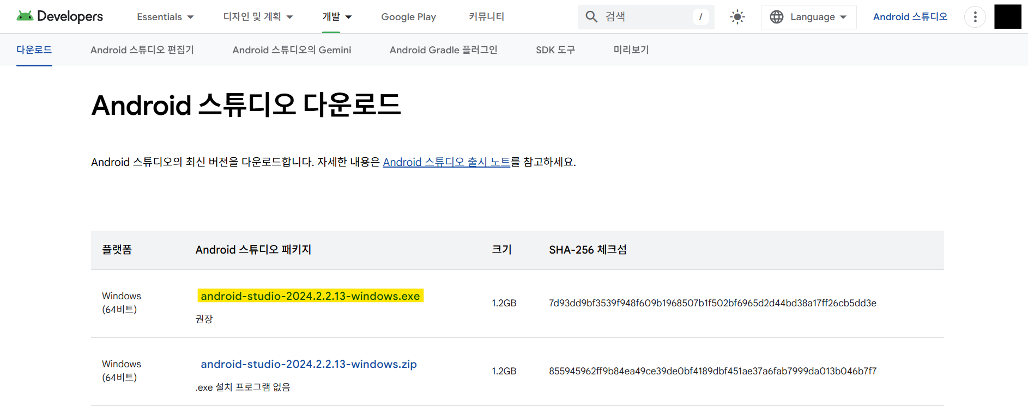
Task: Click the Windows (64비트) cell in the zip row
Action: [x=122, y=371]
